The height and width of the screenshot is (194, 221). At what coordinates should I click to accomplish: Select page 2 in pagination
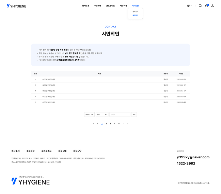106,124
